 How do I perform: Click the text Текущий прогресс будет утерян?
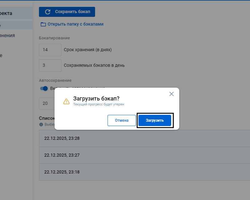(99, 105)
